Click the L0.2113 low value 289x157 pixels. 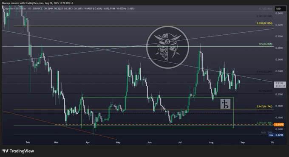click(68, 8)
